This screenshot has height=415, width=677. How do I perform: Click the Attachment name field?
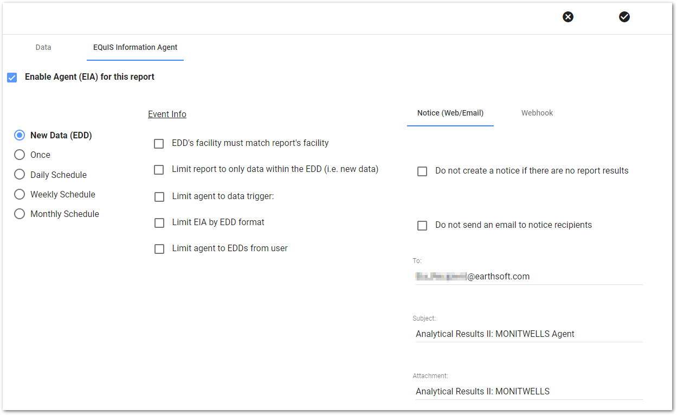click(x=528, y=392)
